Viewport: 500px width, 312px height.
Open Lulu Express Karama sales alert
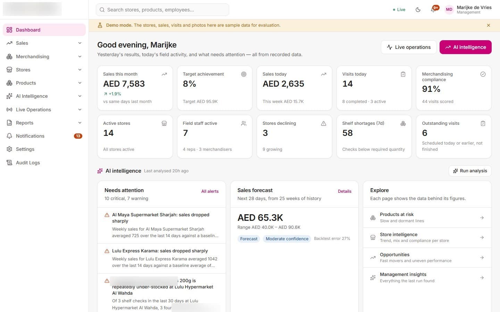pyautogui.click(x=162, y=258)
